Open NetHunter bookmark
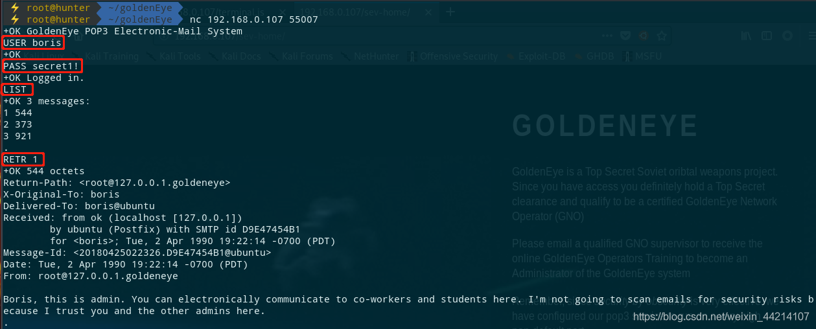 [x=369, y=56]
